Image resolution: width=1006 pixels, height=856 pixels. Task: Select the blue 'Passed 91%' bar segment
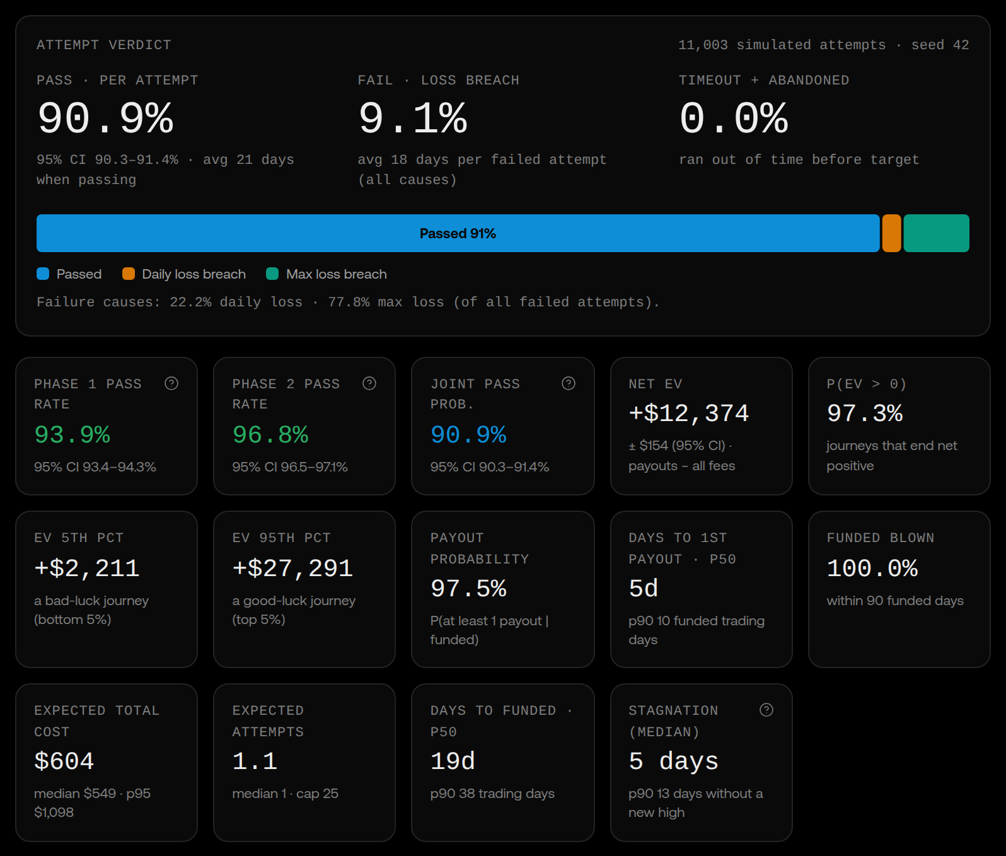pyautogui.click(x=458, y=233)
